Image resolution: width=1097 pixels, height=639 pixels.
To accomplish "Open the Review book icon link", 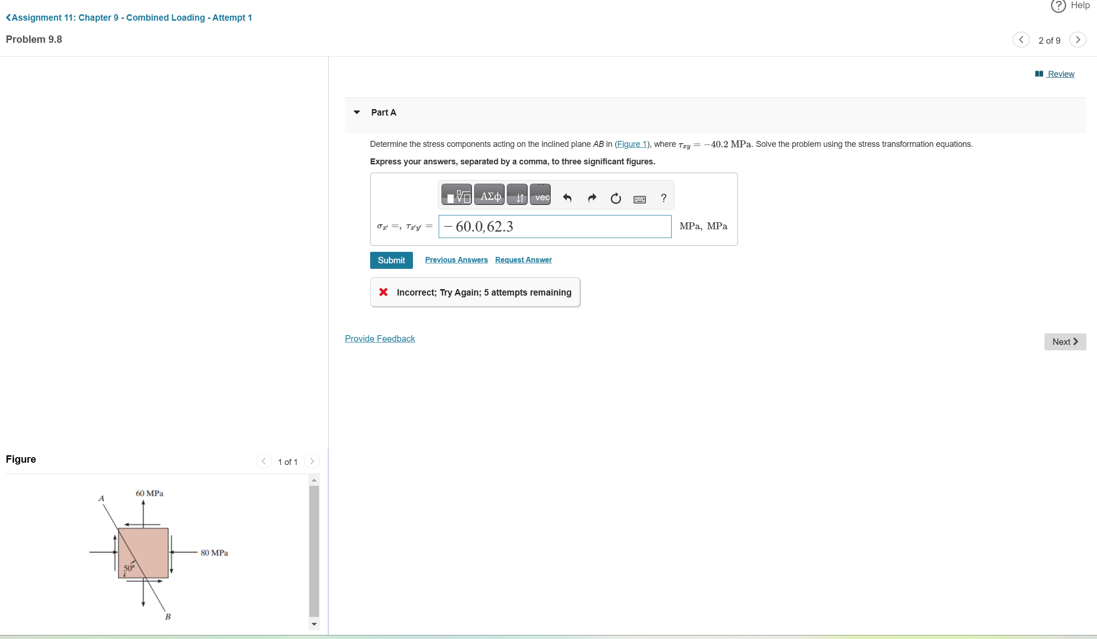I will pos(1055,74).
